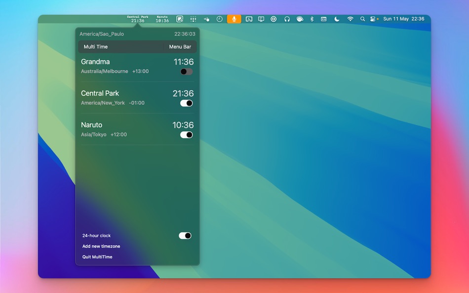Open the Bluetooth menu
This screenshot has height=293, width=469.
tap(312, 19)
